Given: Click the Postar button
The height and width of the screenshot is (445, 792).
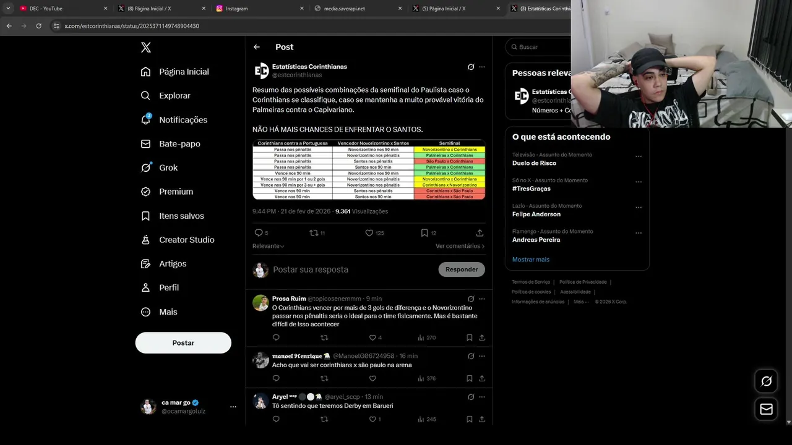Looking at the screenshot, I should (183, 343).
